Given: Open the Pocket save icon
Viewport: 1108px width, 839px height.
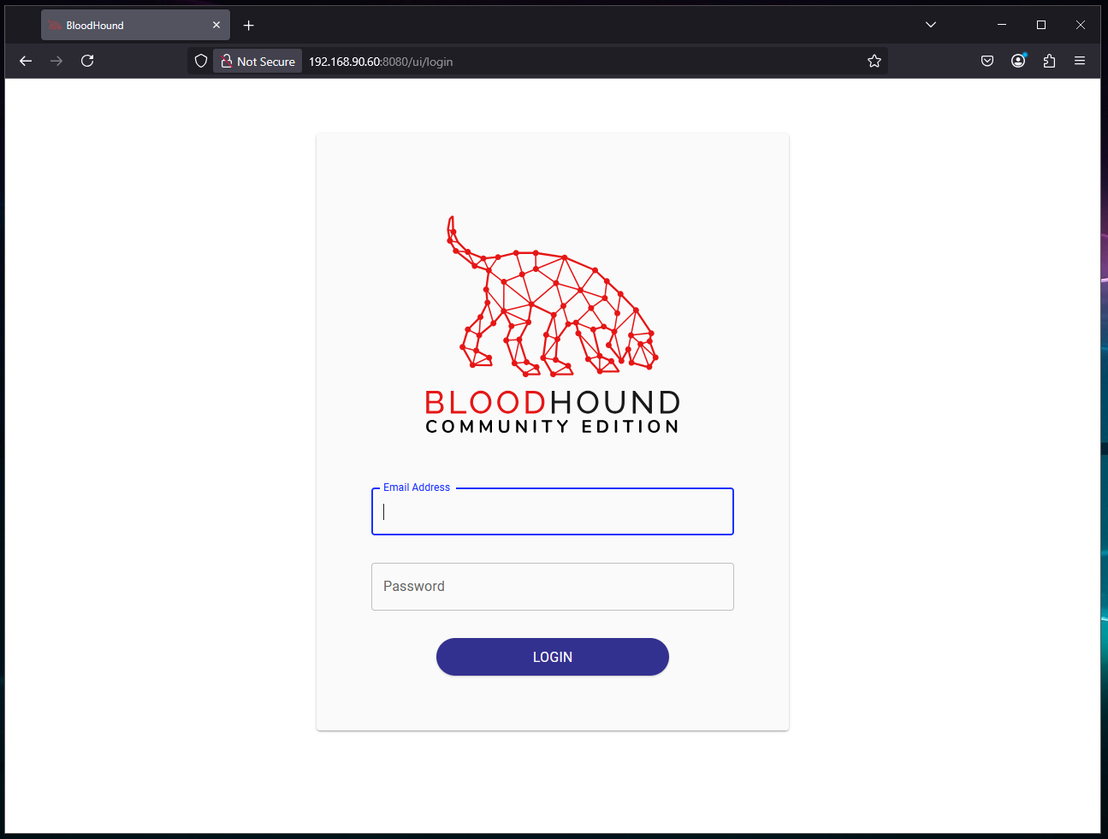Looking at the screenshot, I should [x=987, y=61].
